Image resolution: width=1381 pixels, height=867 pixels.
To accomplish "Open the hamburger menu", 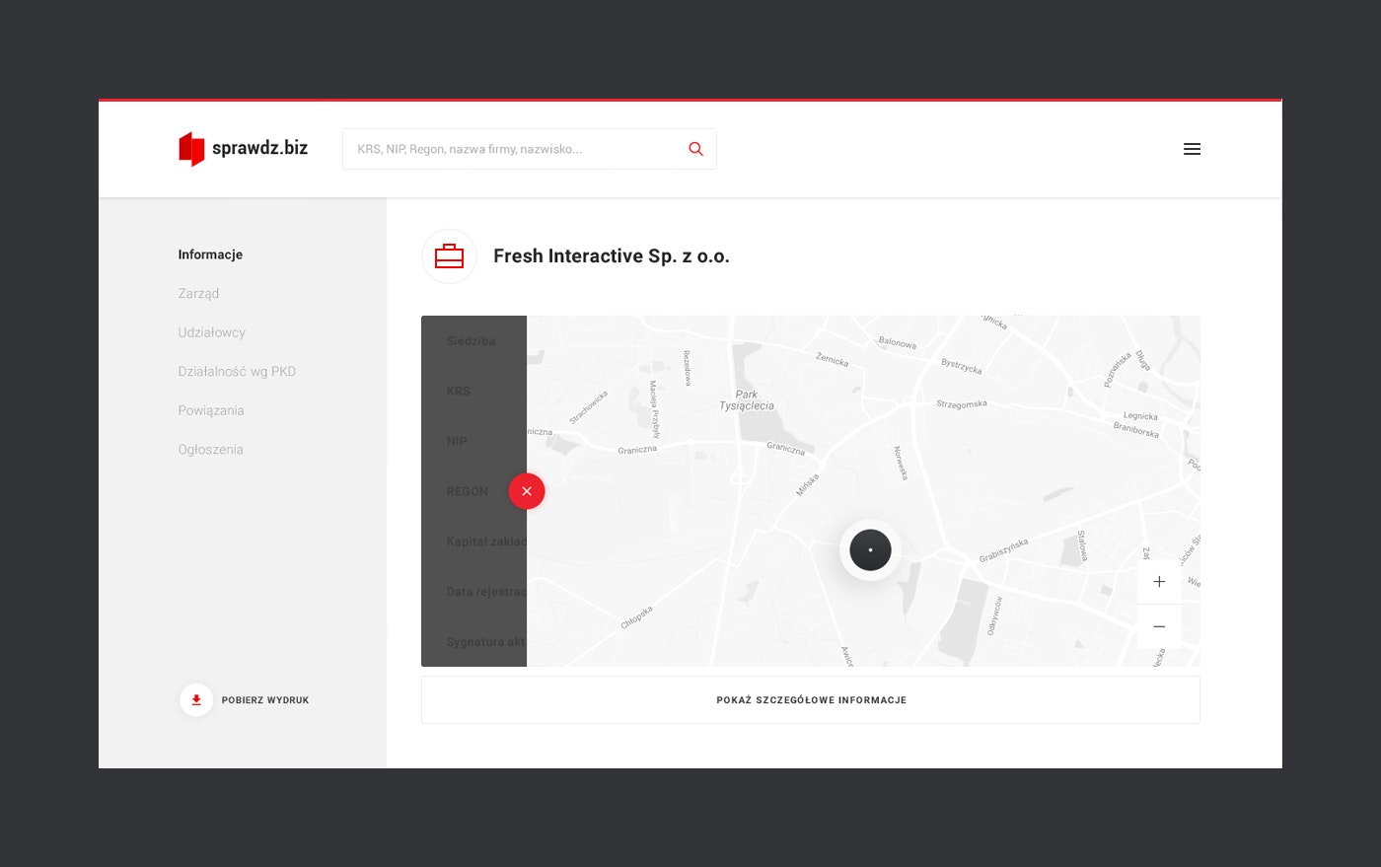I will [x=1192, y=149].
